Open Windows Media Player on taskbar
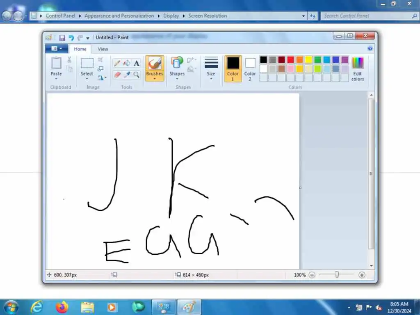Screen dimensions: 420x315 (x=112, y=307)
